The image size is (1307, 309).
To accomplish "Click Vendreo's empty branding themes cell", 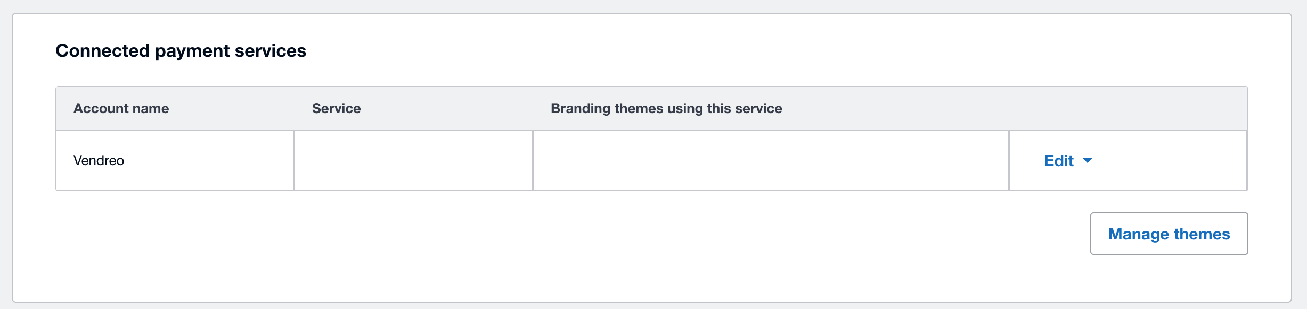I will click(770, 160).
